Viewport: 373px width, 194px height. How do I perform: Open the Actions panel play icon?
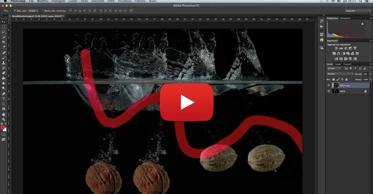pyautogui.click(x=322, y=27)
